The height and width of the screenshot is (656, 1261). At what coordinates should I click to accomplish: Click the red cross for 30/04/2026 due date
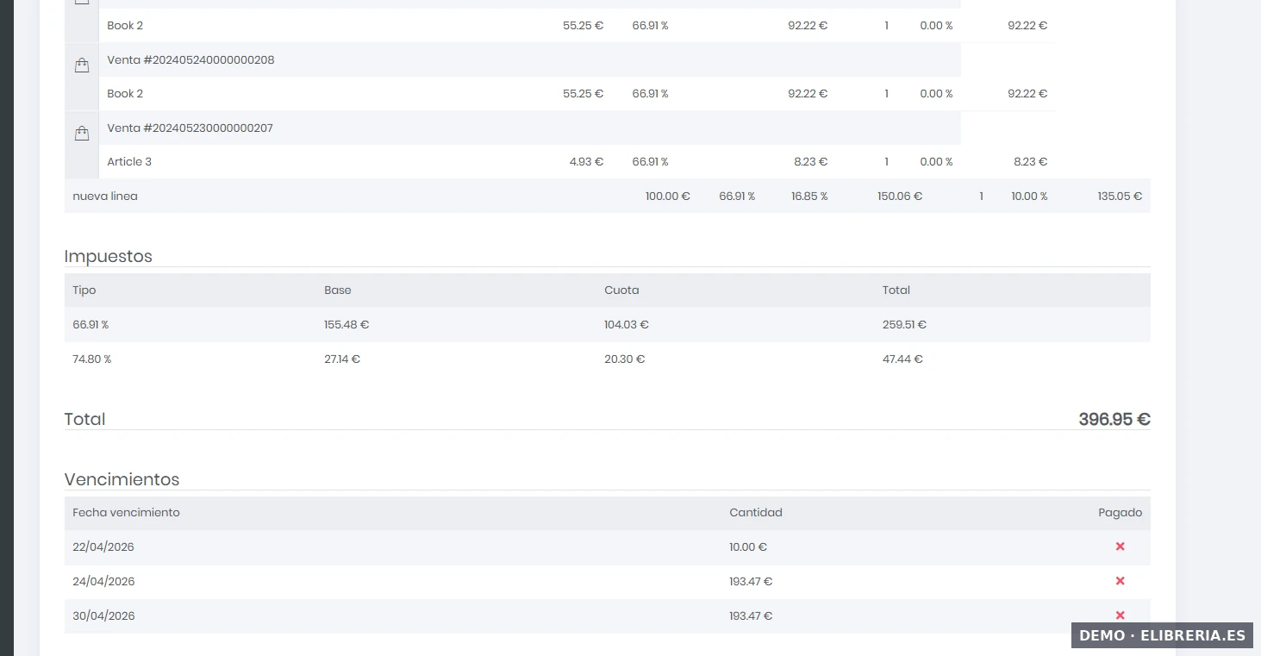1120,615
